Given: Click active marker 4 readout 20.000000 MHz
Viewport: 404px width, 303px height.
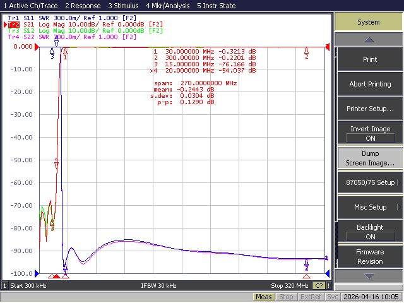Looking at the screenshot, I should (203, 71).
